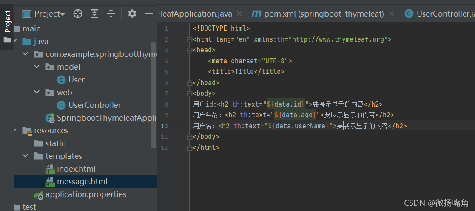Open Project panel settings gear
Image resolution: width=475 pixels, height=211 pixels.
point(132,14)
